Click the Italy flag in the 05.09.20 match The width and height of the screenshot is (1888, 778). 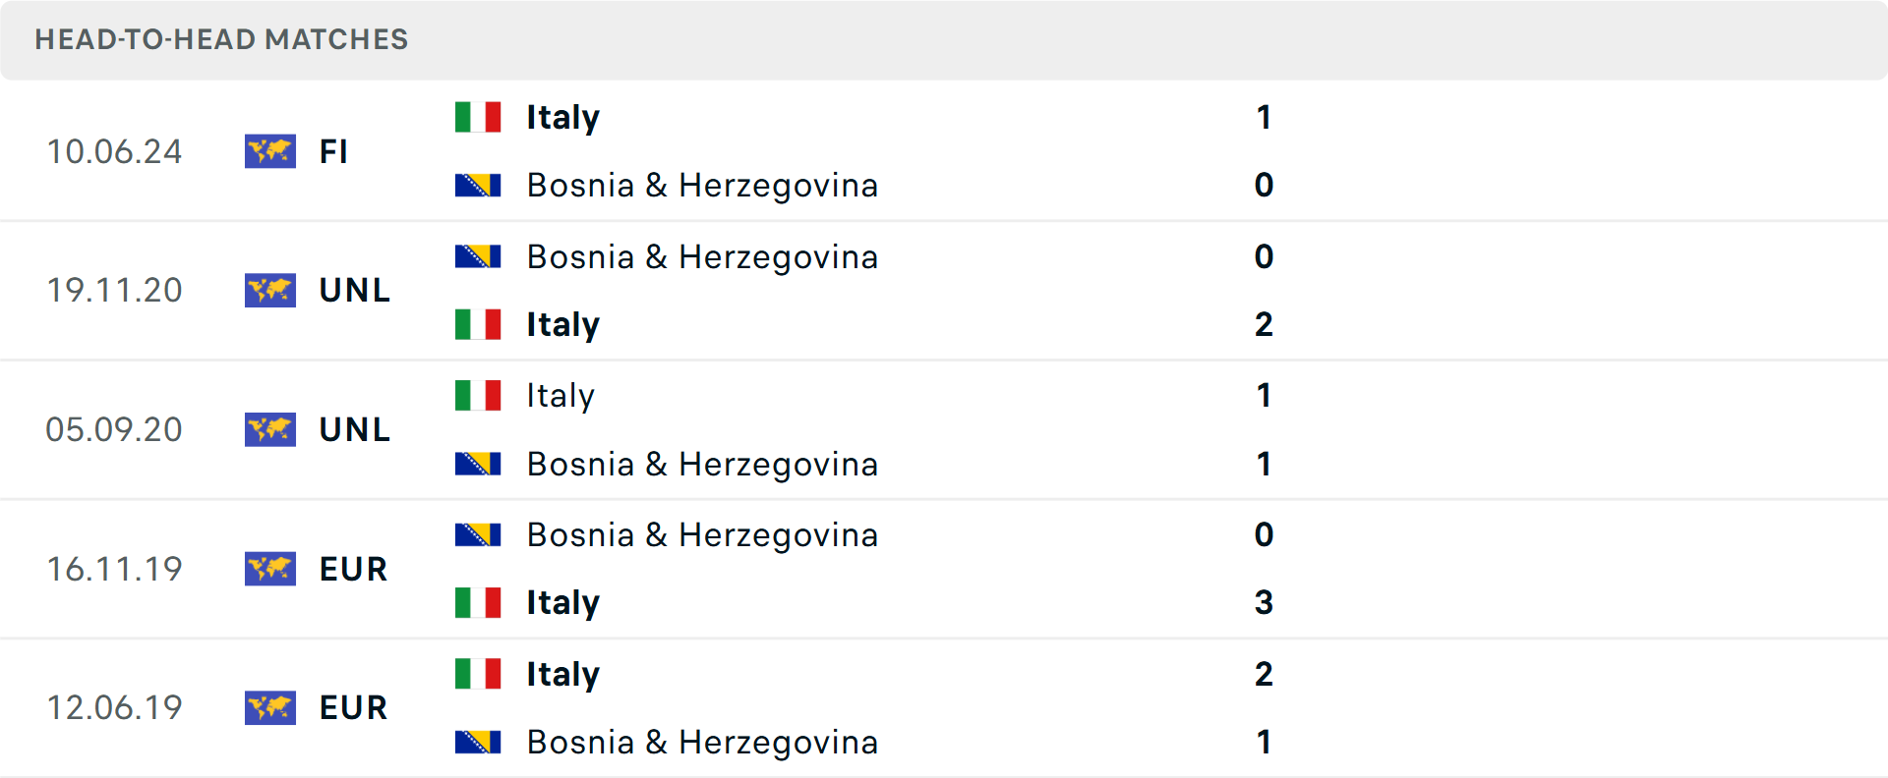(478, 396)
